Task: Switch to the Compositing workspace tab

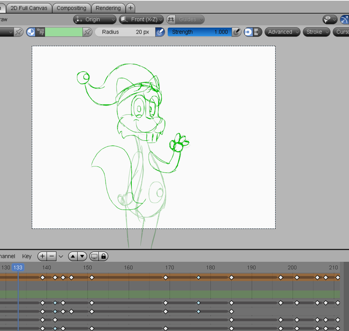Action: (x=72, y=8)
